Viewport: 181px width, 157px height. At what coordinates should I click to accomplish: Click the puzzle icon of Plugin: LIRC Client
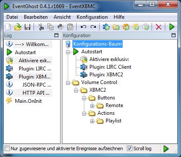(84, 67)
